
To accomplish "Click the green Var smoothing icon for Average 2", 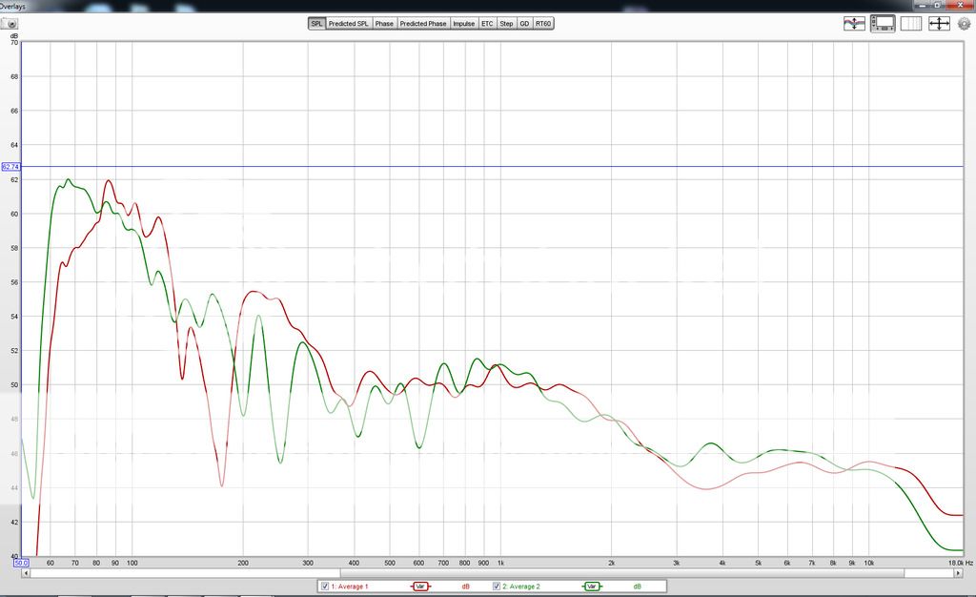I will coord(592,587).
